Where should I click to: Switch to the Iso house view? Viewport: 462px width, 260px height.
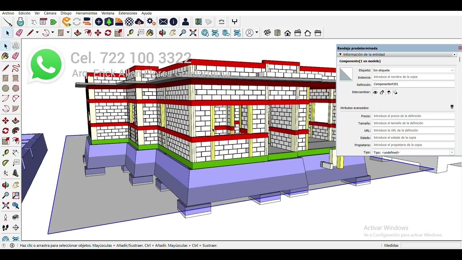pos(267,33)
